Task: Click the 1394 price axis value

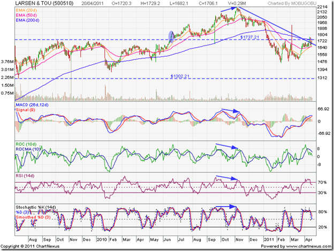Action: (x=322, y=70)
